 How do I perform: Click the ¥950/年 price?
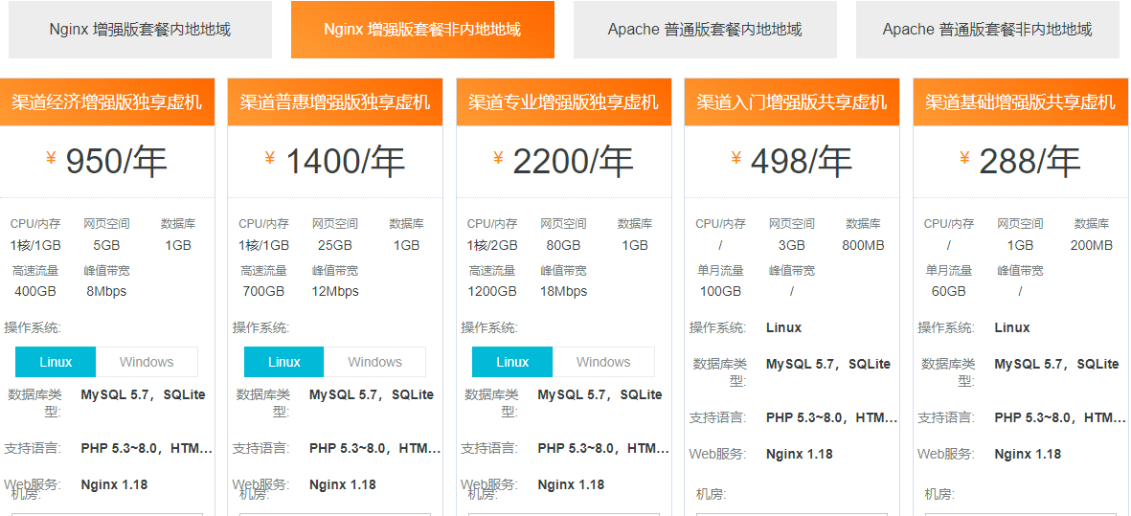[107, 162]
